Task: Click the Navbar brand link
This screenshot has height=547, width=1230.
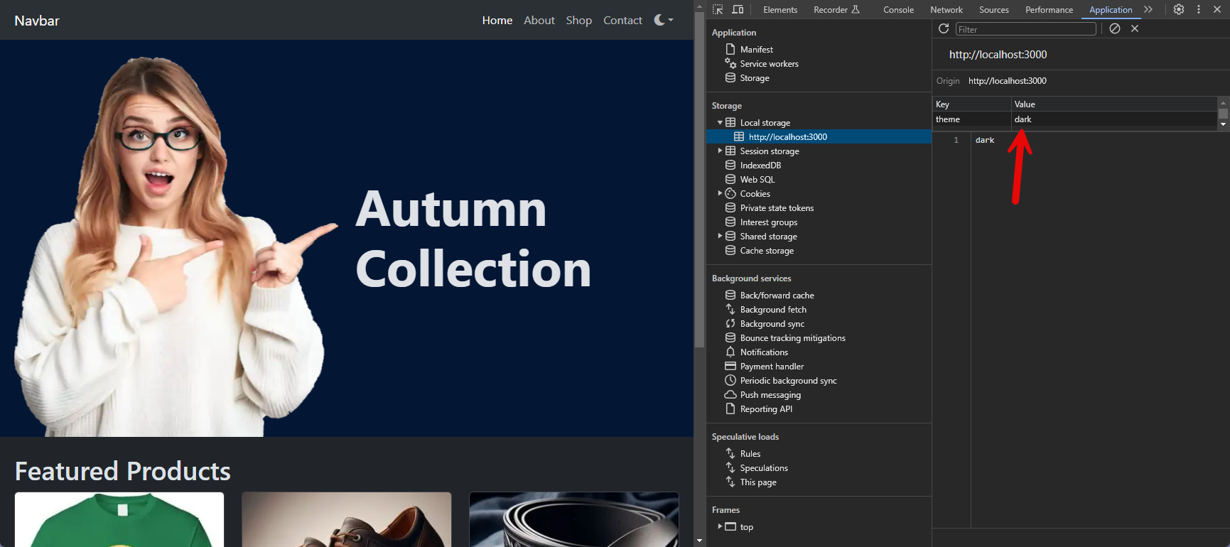Action: (x=37, y=21)
